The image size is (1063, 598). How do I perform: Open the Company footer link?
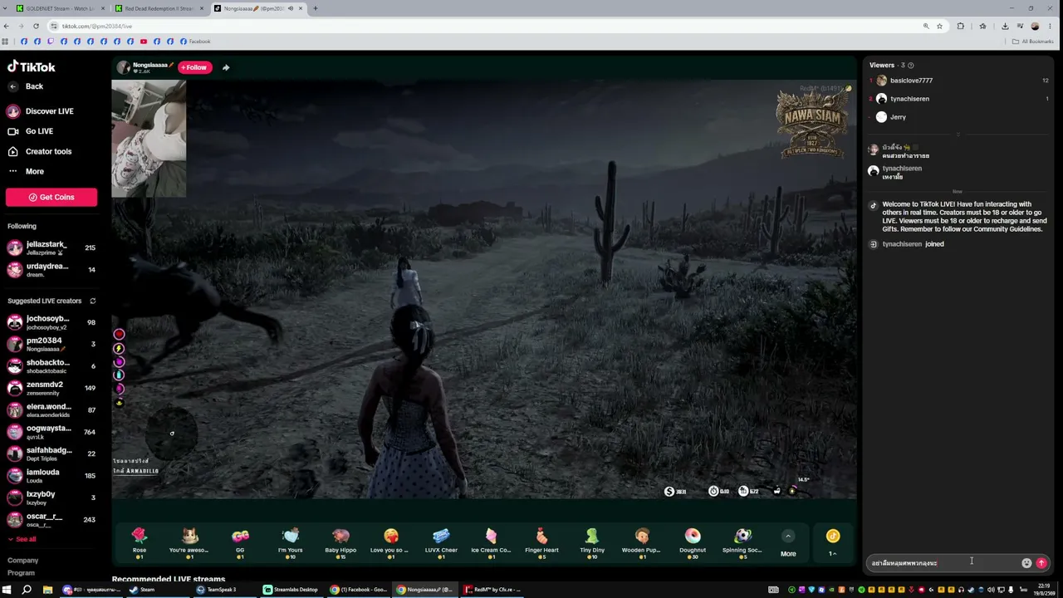coord(23,561)
